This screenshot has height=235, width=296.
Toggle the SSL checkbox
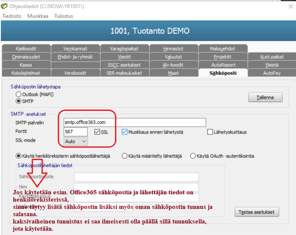pos(97,132)
